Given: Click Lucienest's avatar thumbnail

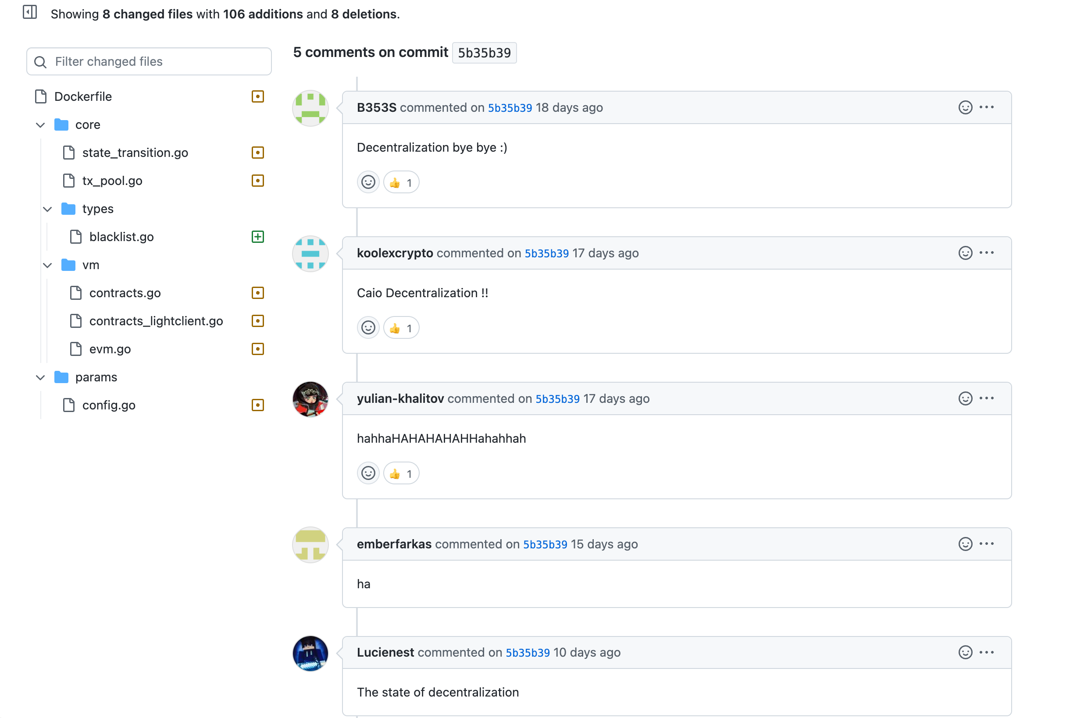Looking at the screenshot, I should (310, 654).
